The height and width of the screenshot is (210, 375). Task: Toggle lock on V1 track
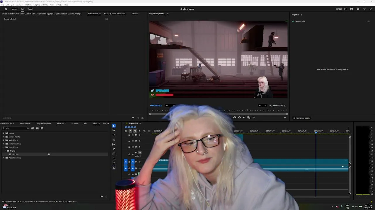point(129,162)
